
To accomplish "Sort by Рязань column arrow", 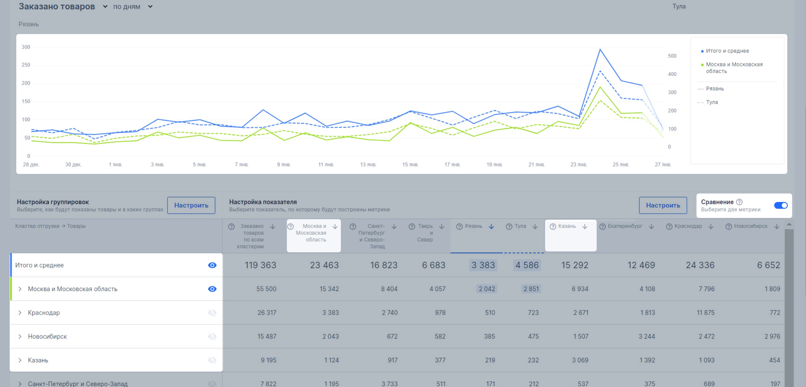I will tap(491, 226).
